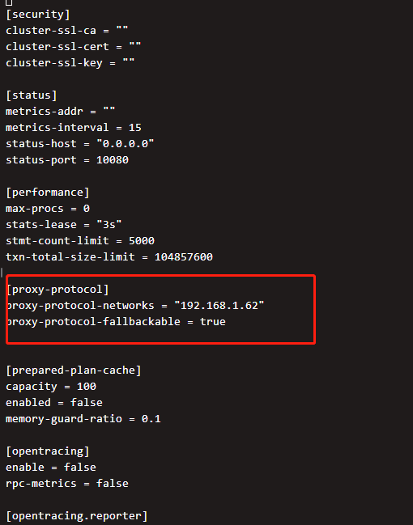Click the metrics-interval value 15
This screenshot has height=525, width=413.
click(x=134, y=128)
